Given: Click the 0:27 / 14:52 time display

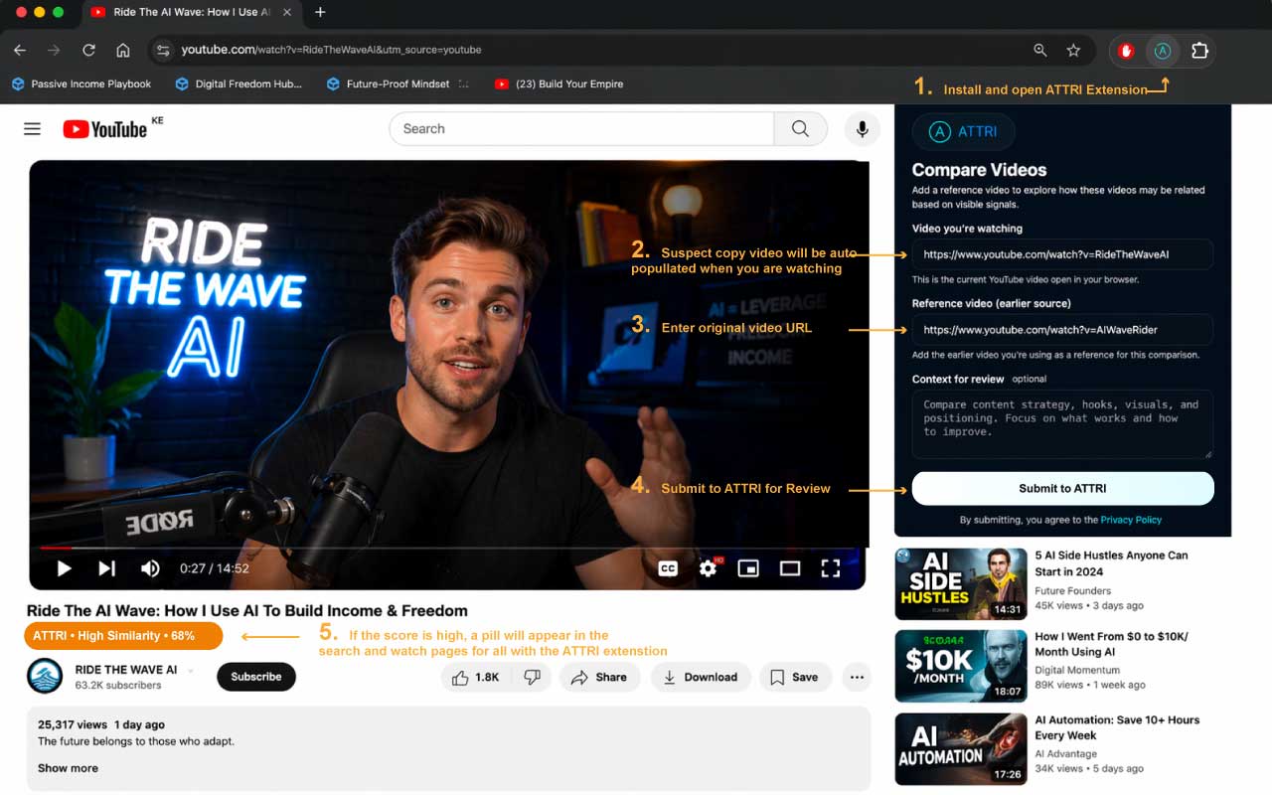Looking at the screenshot, I should (214, 568).
